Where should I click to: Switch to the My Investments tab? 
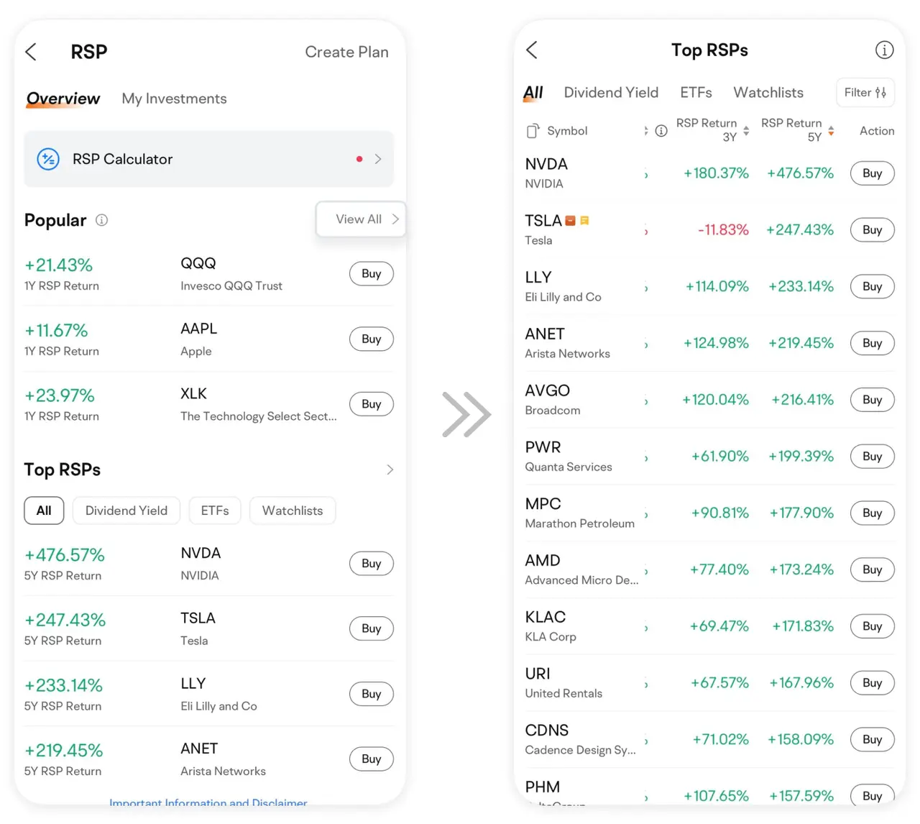(174, 99)
